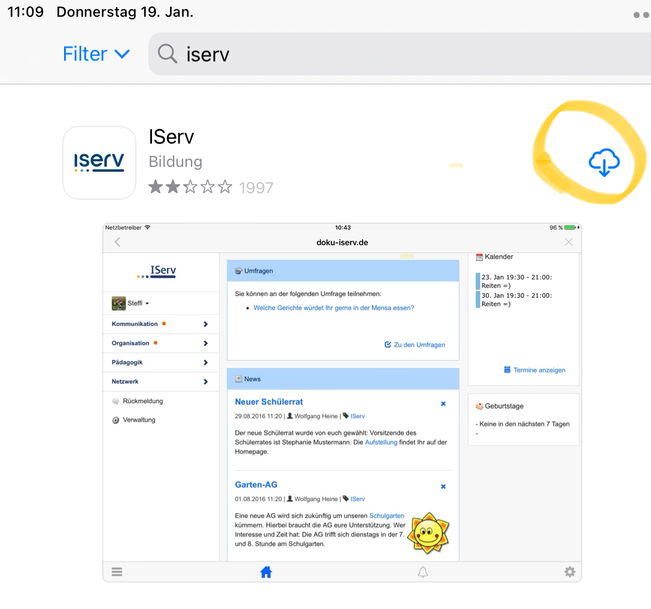Open the IServ app title

click(x=171, y=136)
